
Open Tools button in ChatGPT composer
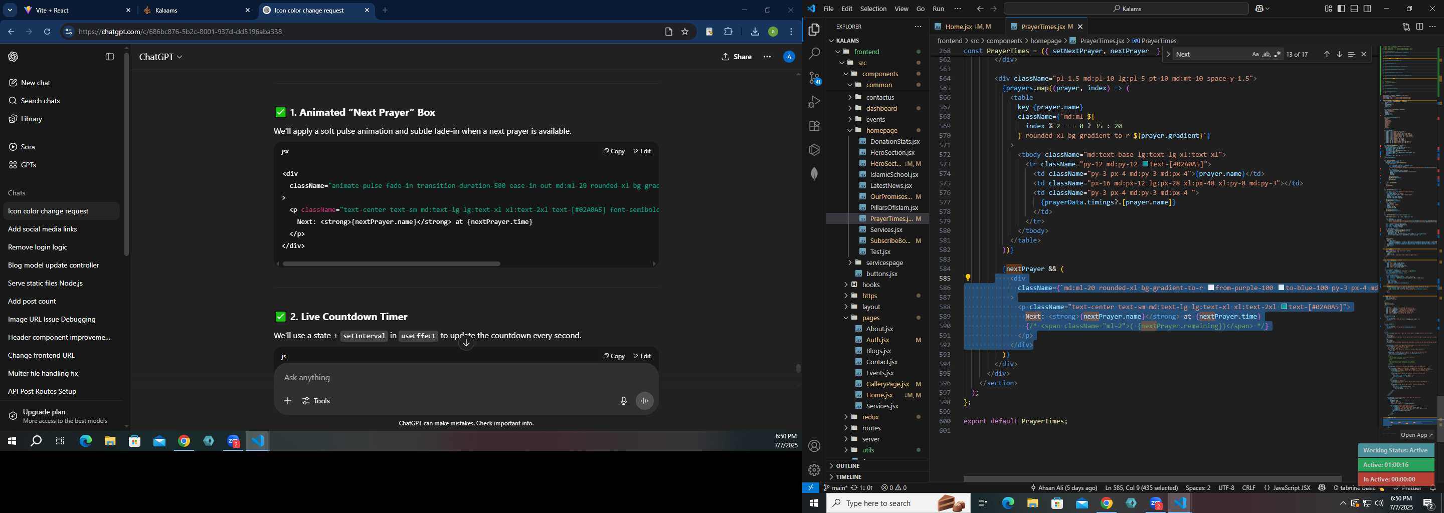point(316,401)
